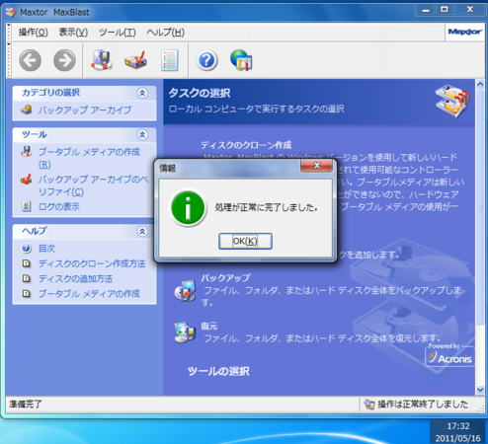Click the green information icon in dialog
Viewport: 488px width, 444px height.
pos(188,208)
